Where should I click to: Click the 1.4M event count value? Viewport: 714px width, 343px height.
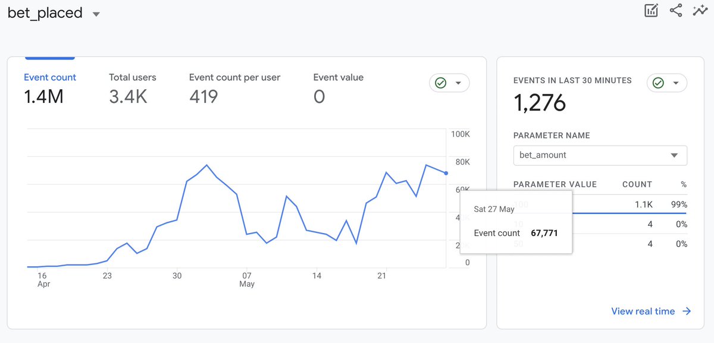pyautogui.click(x=43, y=96)
